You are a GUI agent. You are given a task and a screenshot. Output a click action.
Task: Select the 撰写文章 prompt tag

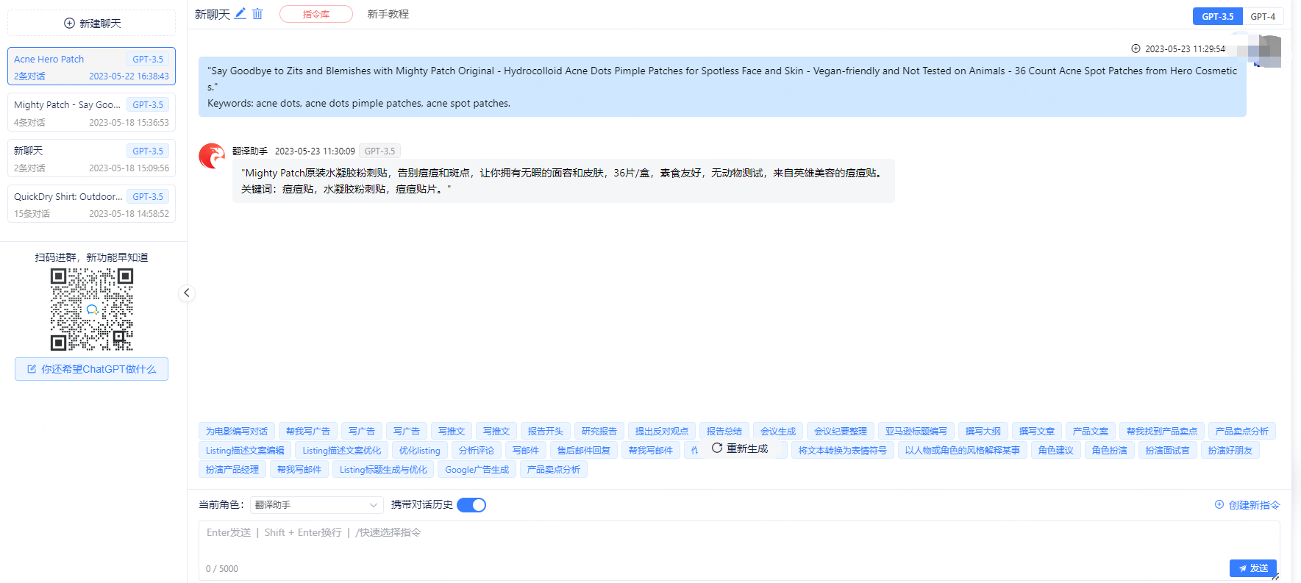point(1037,431)
